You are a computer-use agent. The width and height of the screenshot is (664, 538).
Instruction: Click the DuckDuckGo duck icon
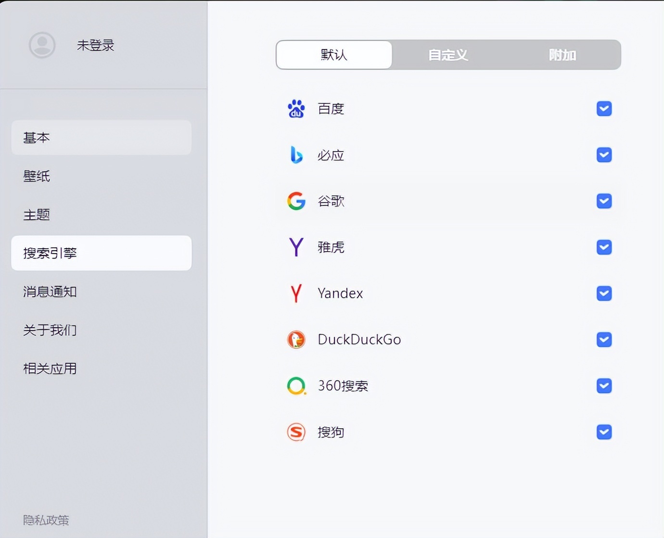pyautogui.click(x=296, y=340)
